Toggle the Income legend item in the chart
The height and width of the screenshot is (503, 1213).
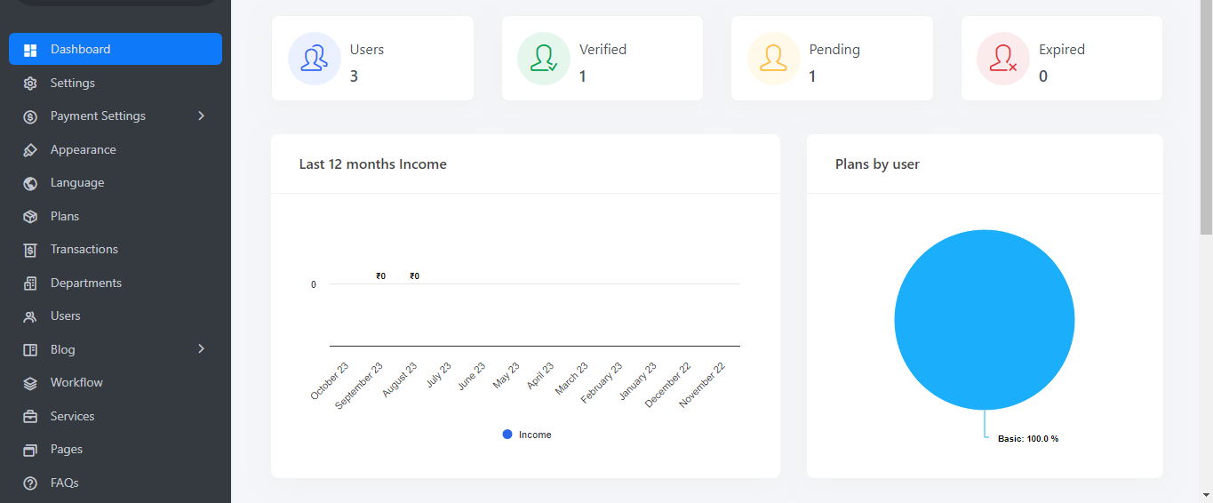[x=527, y=435]
